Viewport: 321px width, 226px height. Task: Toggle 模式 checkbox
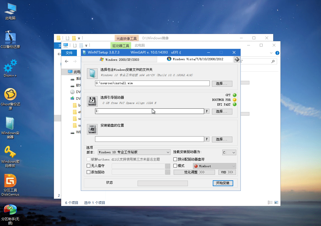pos(175,166)
